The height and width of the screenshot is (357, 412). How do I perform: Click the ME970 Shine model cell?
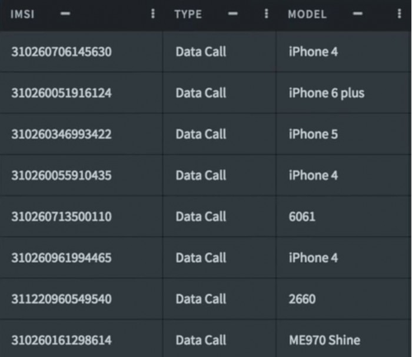point(324,340)
